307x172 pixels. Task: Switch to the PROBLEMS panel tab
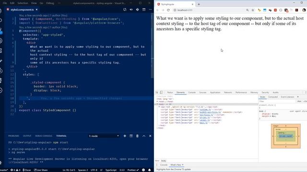[13, 136]
